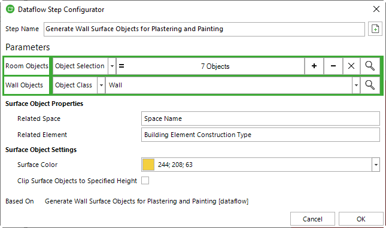Viewport: 386px width, 228px height.
Task: Select the Room Objects parameter label
Action: [x=26, y=66]
